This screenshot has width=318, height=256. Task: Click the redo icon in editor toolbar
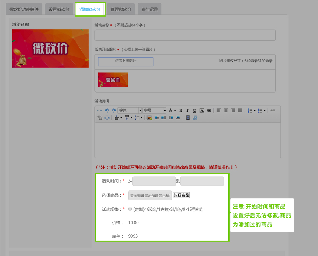[x=114, y=110]
